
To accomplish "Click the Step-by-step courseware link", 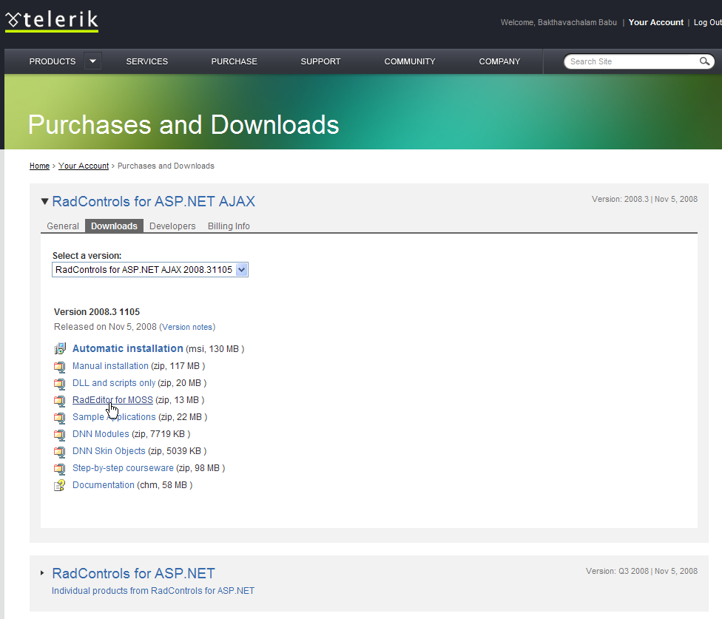I will click(x=123, y=468).
